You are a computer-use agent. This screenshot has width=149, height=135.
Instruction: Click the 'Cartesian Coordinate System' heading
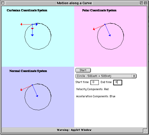click(27, 10)
